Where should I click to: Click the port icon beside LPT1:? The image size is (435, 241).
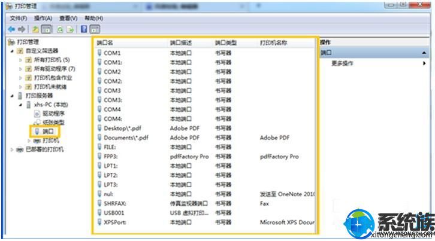(x=99, y=166)
